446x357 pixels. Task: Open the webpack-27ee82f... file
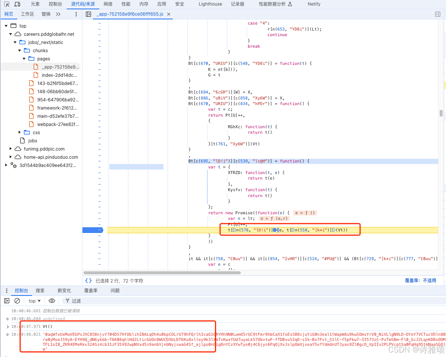(x=54, y=124)
